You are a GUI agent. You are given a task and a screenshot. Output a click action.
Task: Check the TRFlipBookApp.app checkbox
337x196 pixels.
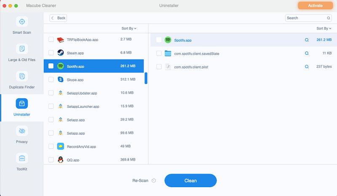click(x=51, y=39)
